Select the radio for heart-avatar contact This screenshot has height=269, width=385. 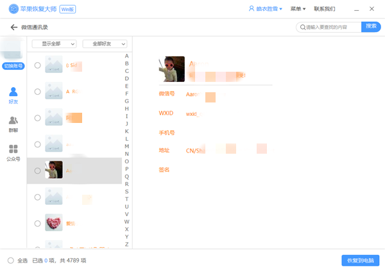tap(38, 224)
